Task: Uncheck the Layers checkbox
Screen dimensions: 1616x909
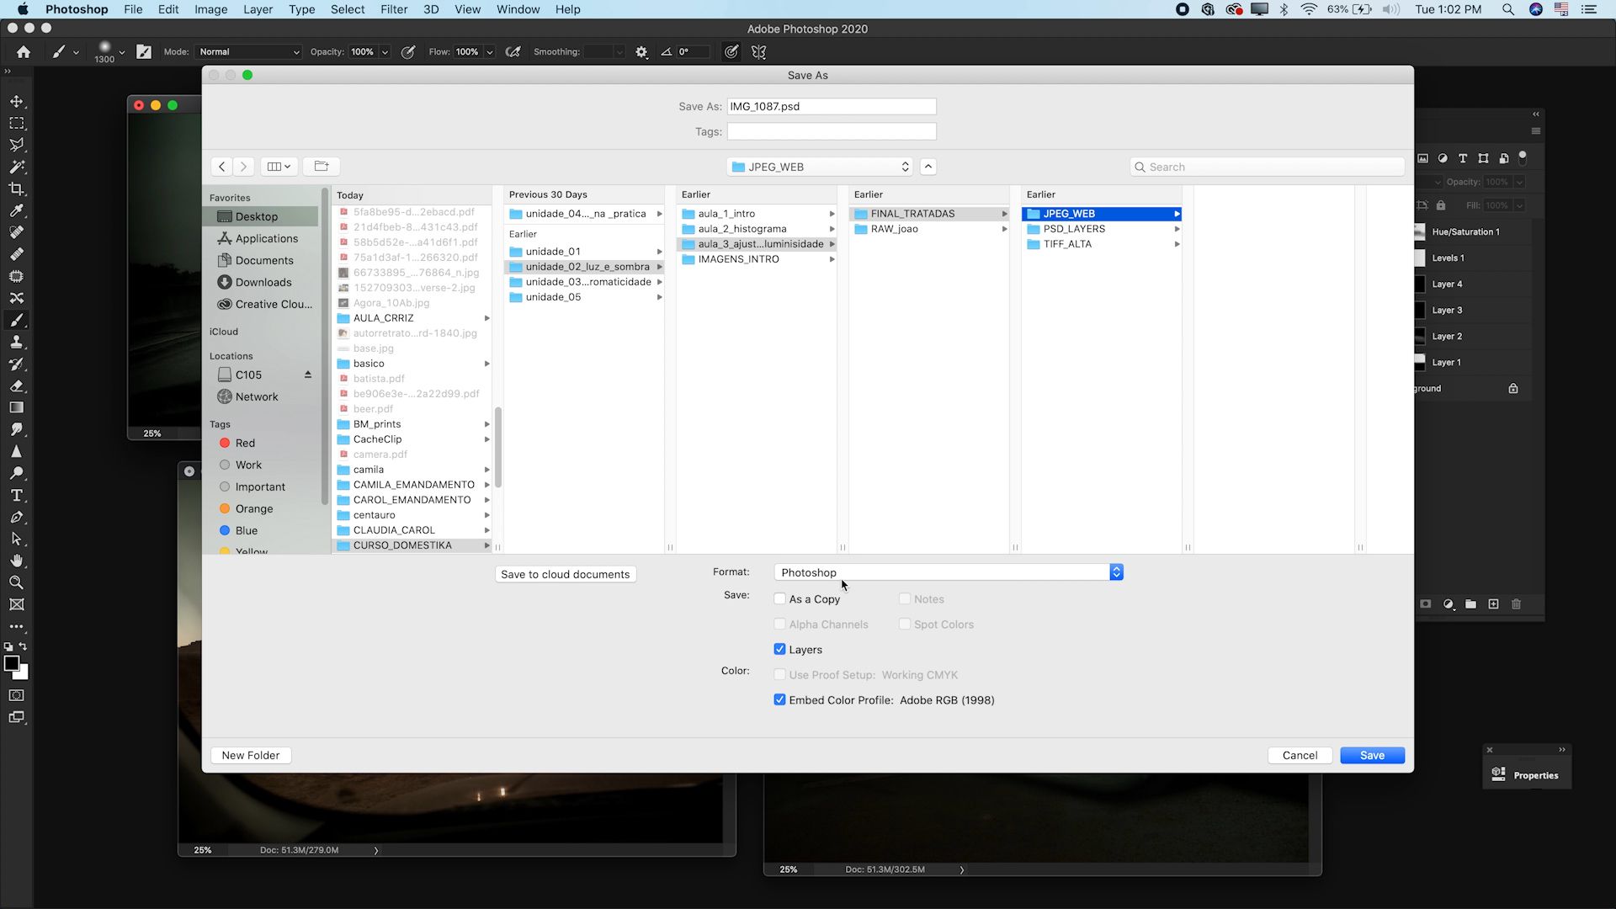Action: tap(779, 650)
